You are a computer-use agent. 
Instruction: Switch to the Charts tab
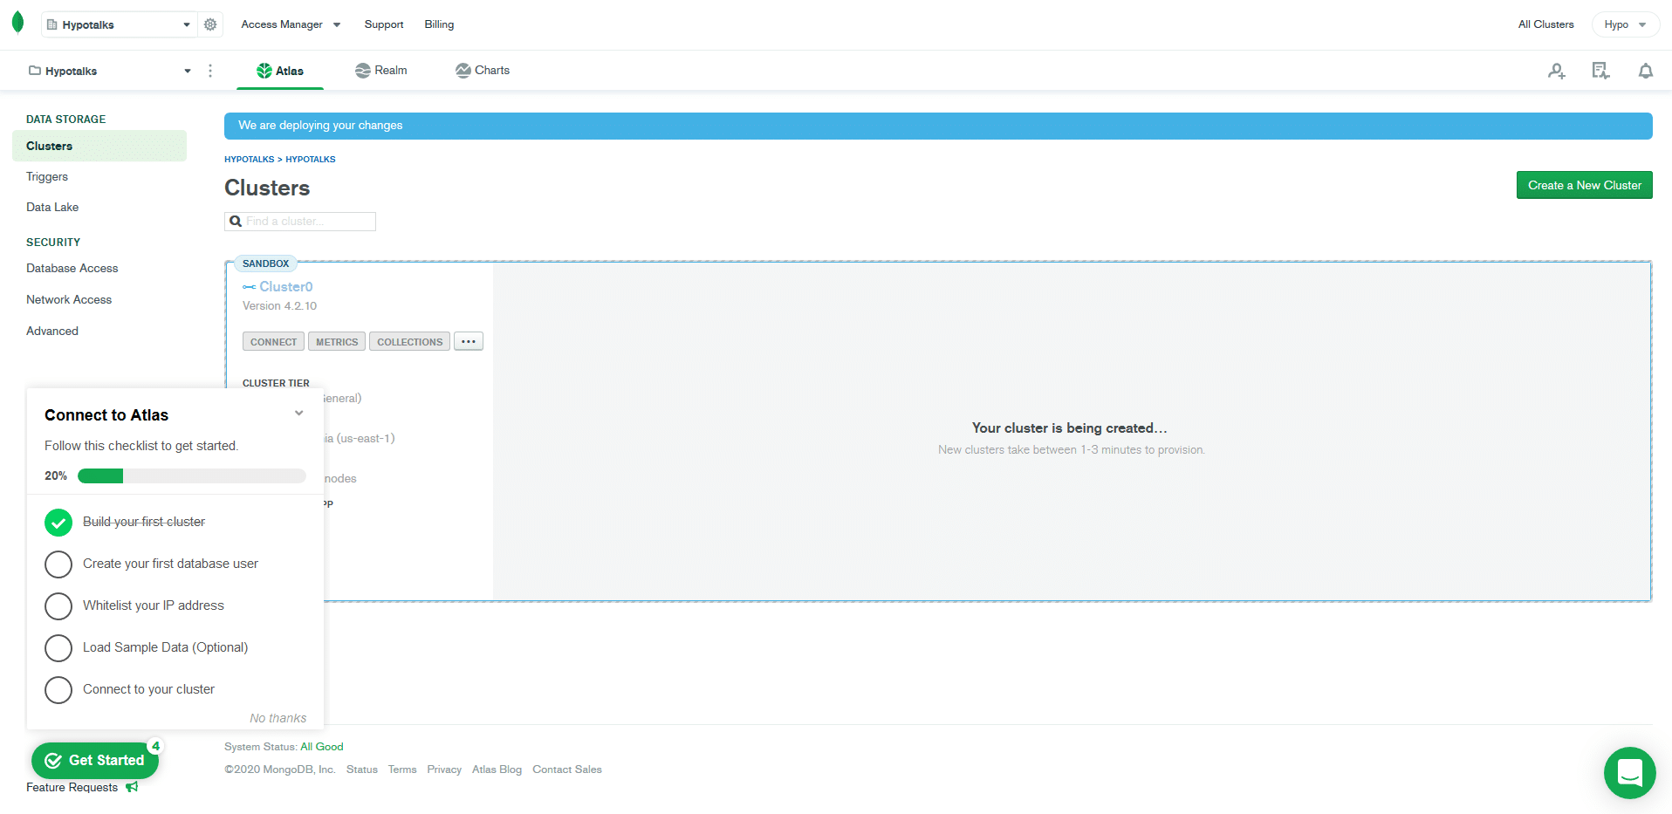[x=483, y=71]
